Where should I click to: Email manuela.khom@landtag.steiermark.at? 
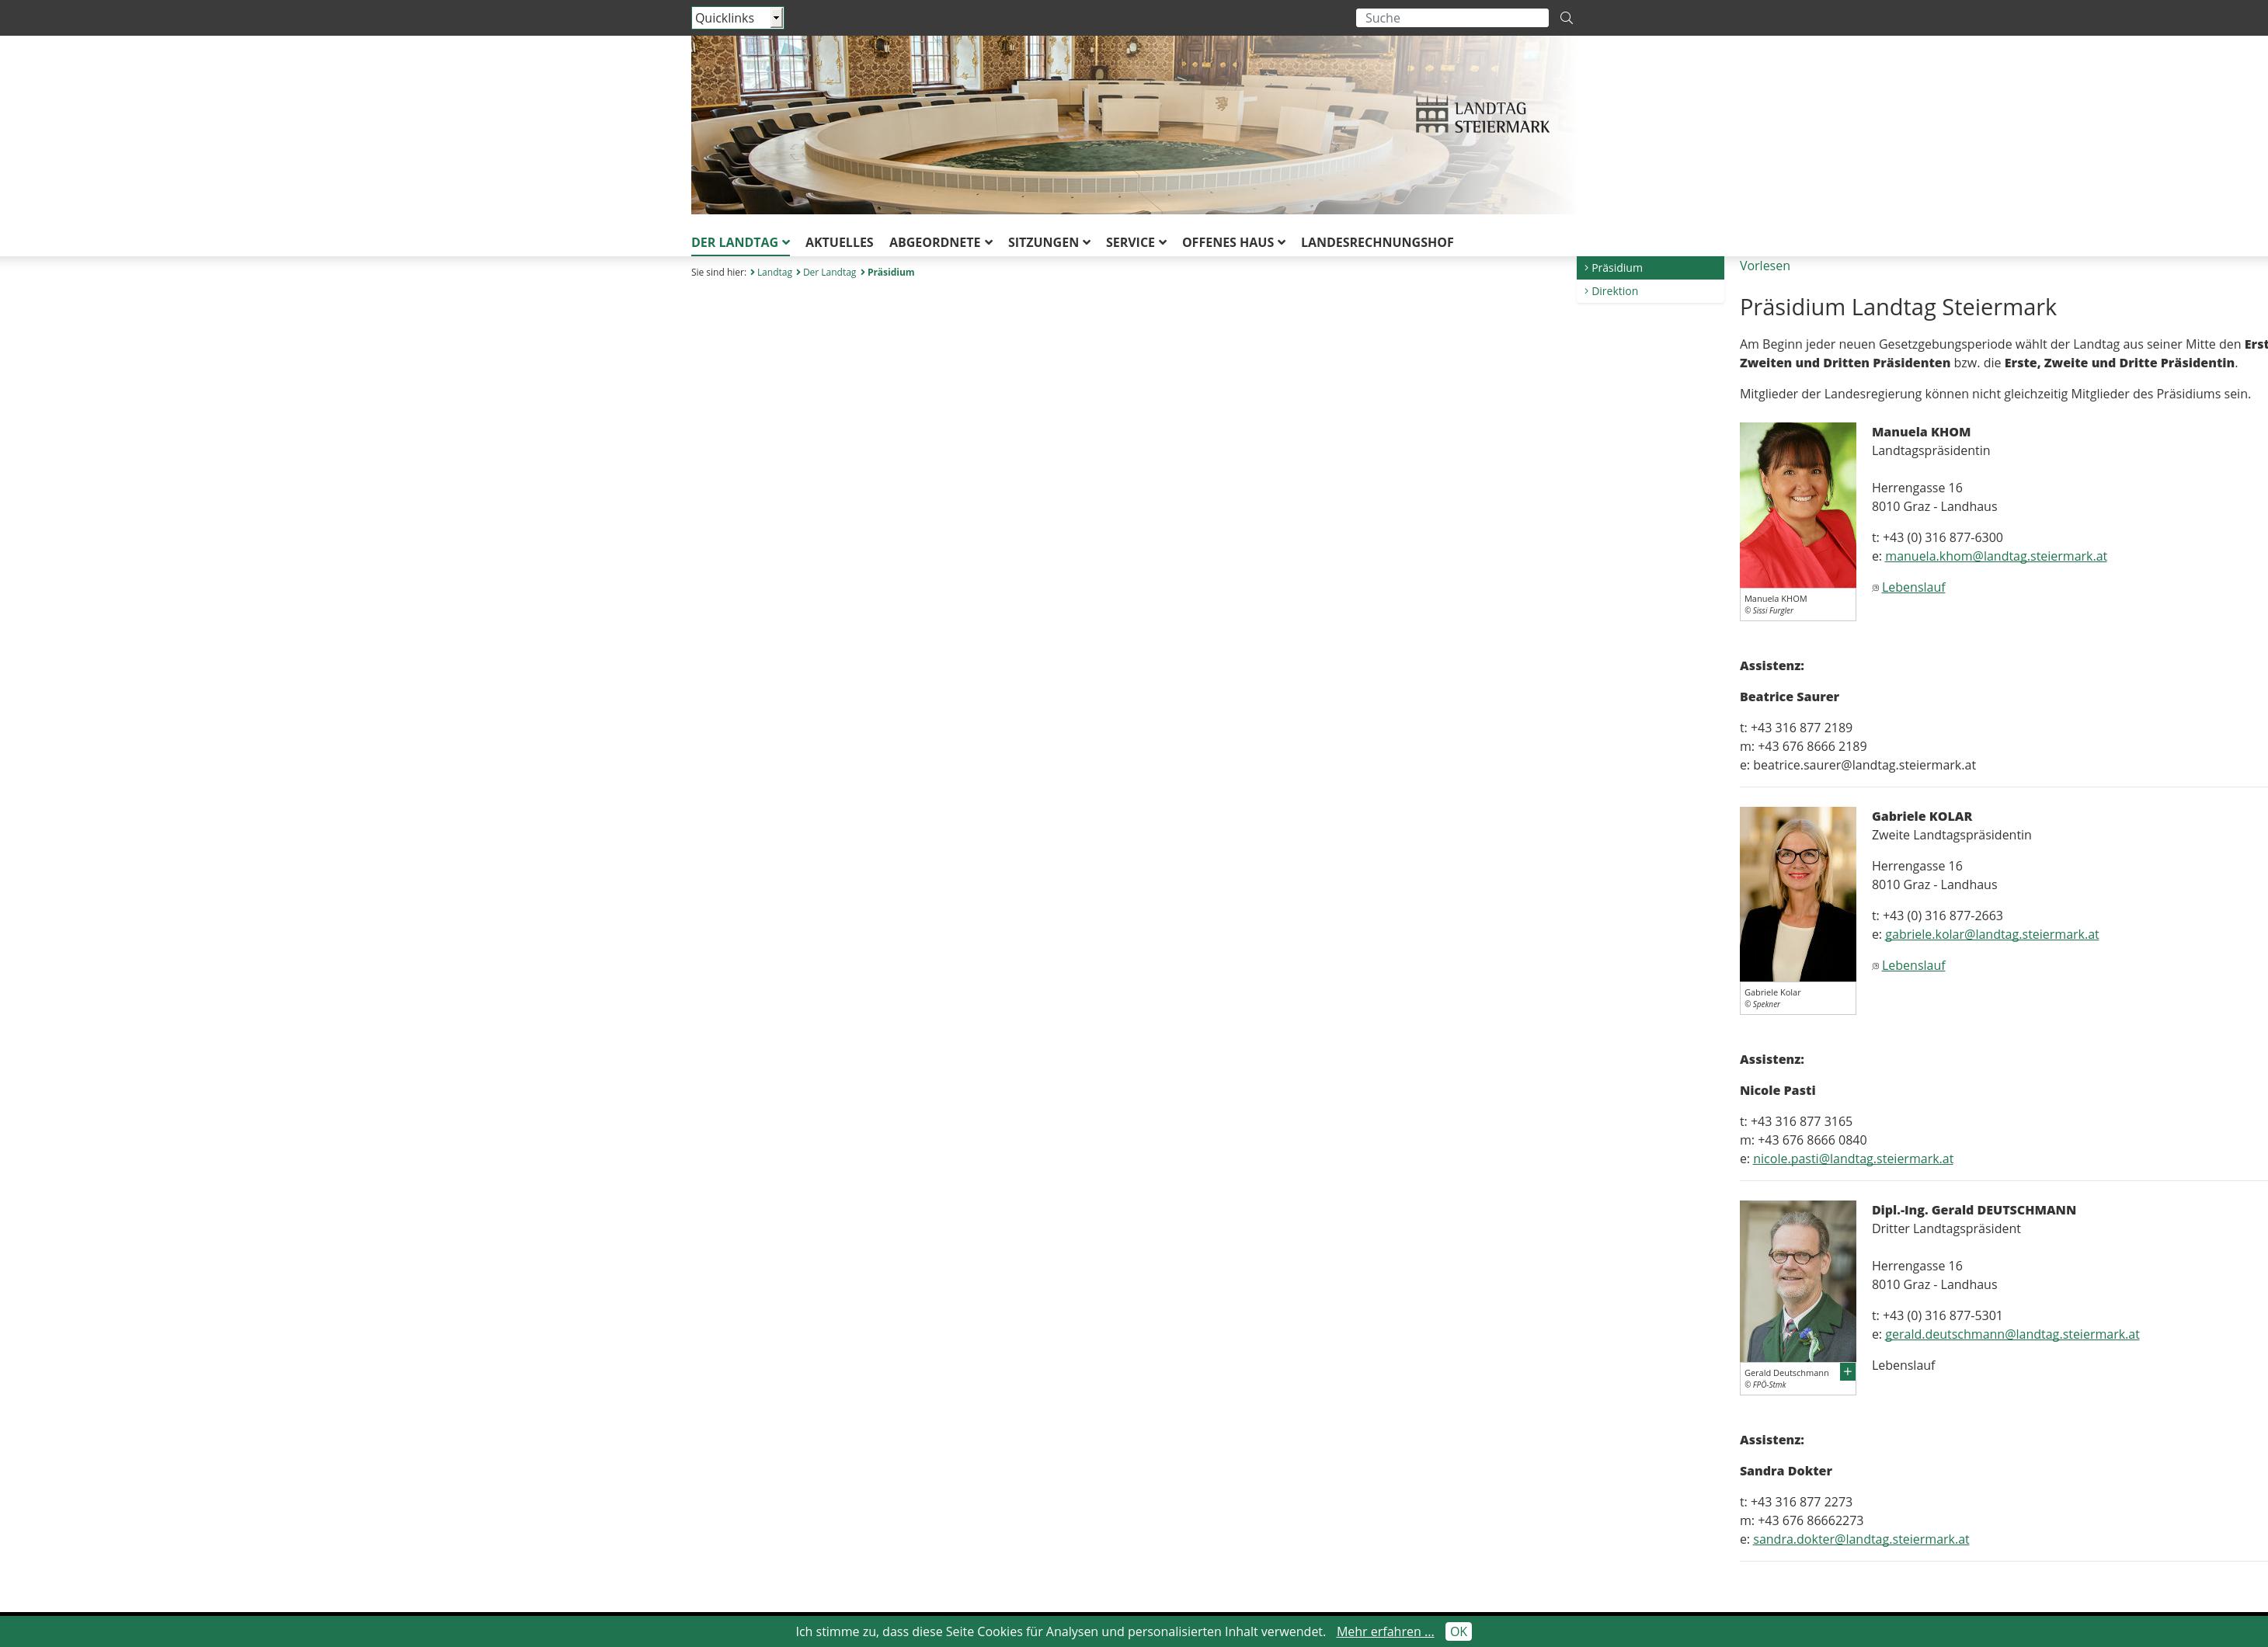(1995, 556)
